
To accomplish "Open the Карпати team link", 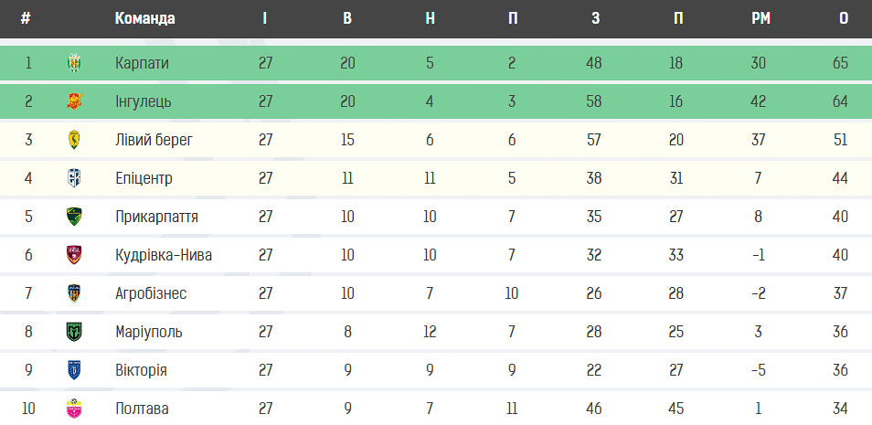I will [x=142, y=63].
